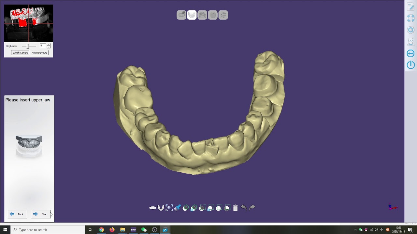Choose the last rectangle cut tool
This screenshot has height=234, width=417.
(227, 208)
